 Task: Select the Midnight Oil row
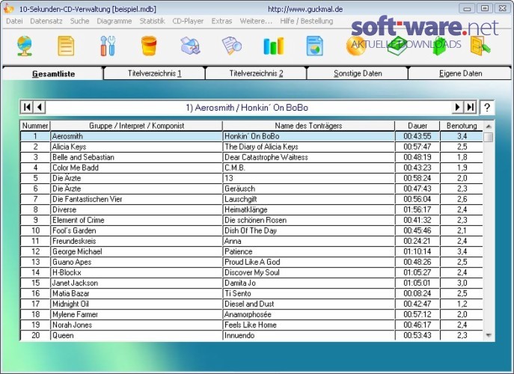pos(251,304)
